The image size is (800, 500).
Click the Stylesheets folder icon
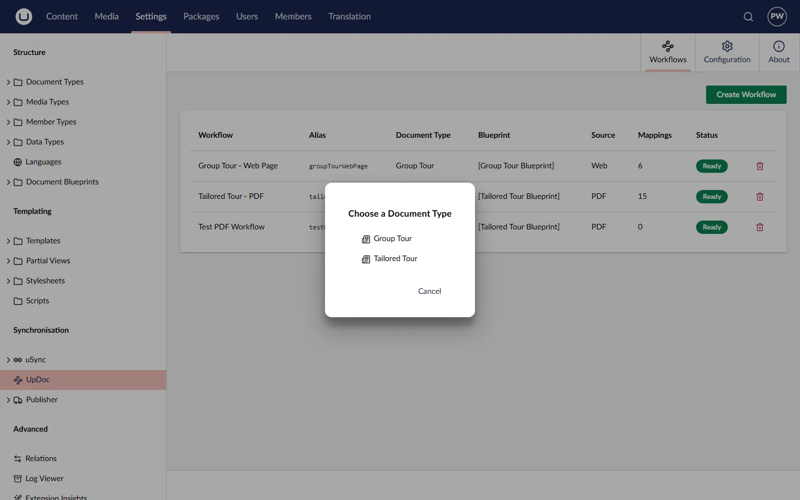pyautogui.click(x=18, y=281)
